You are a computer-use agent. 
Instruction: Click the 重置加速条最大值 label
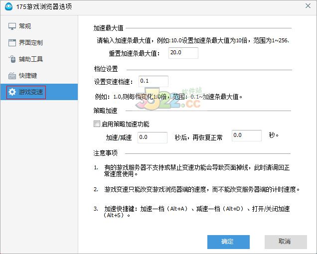(x=135, y=54)
